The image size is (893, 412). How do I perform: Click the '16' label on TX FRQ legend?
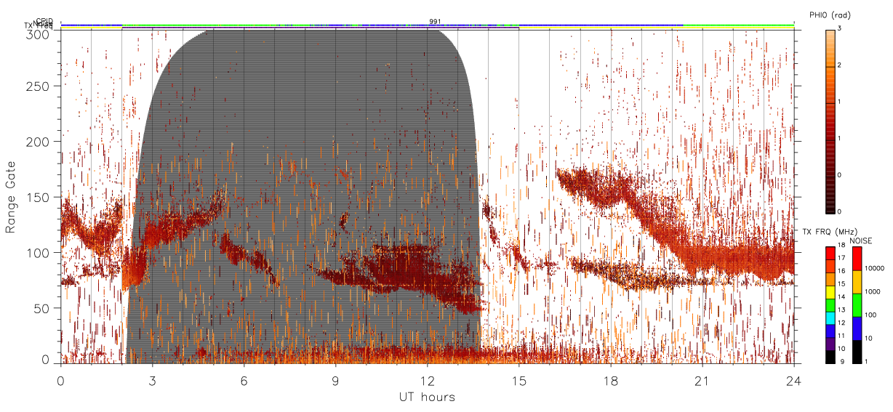841,271
